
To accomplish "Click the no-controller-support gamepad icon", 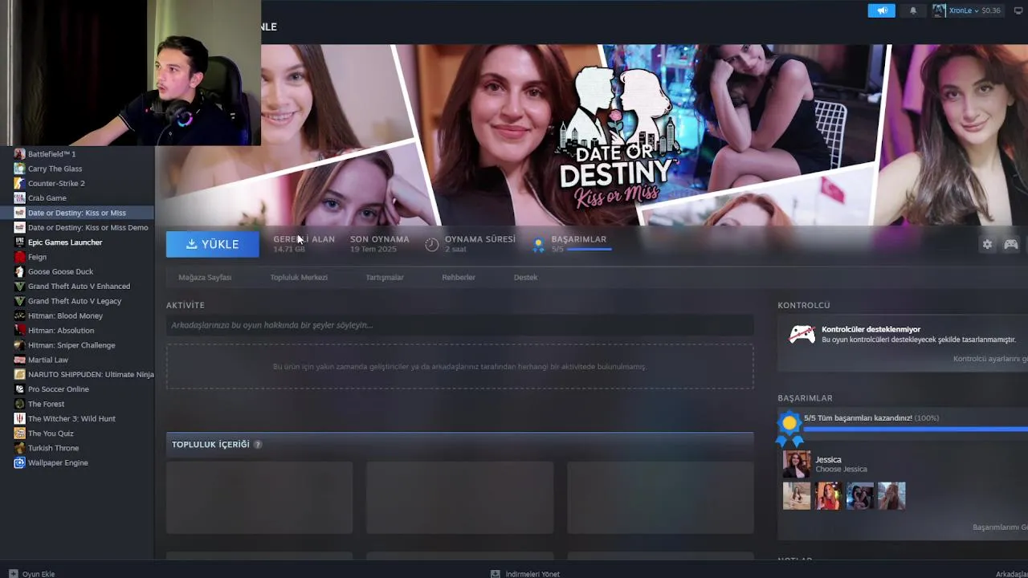I will click(802, 334).
